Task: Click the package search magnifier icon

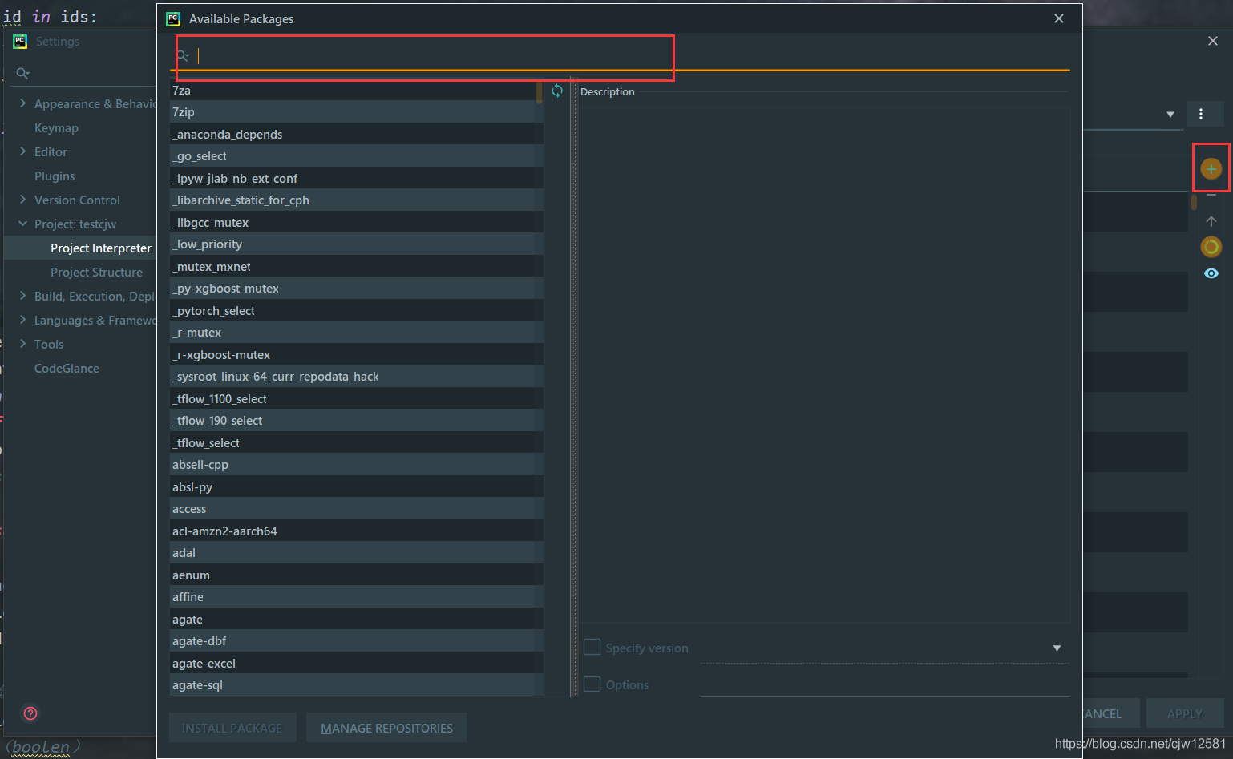Action: 184,55
